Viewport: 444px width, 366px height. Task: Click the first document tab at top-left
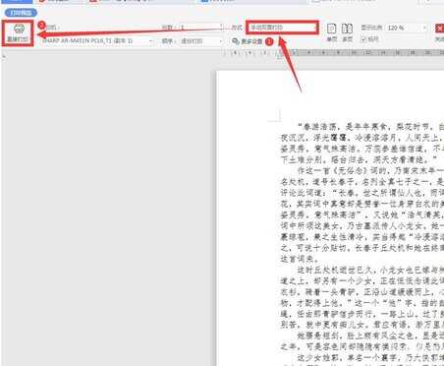click(17, 1)
